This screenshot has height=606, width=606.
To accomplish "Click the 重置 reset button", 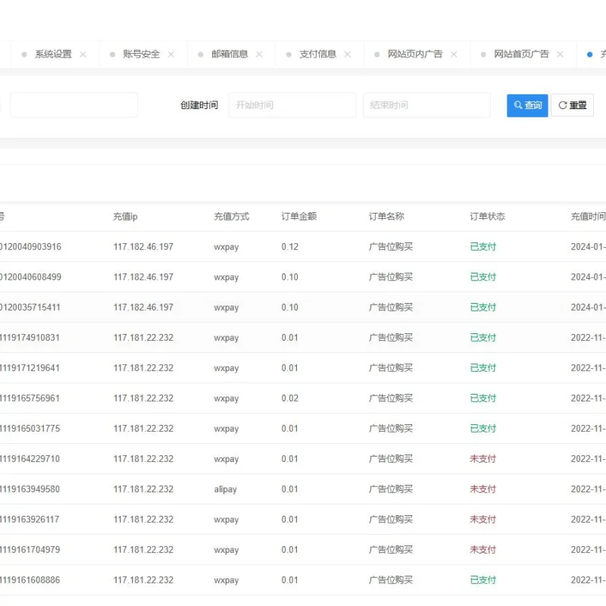I will (x=572, y=105).
